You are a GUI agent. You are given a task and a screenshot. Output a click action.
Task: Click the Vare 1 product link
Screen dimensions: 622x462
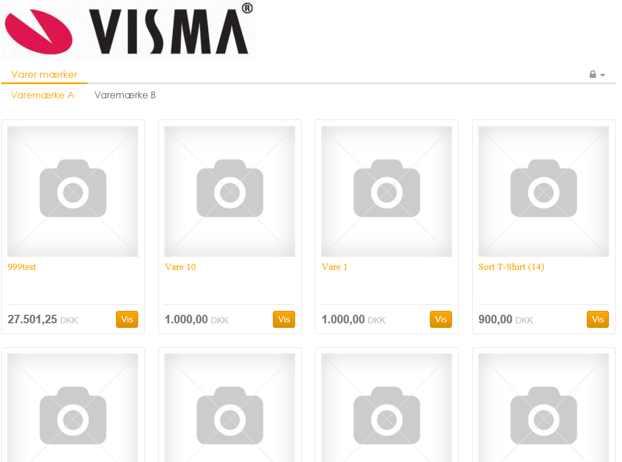pyautogui.click(x=334, y=267)
